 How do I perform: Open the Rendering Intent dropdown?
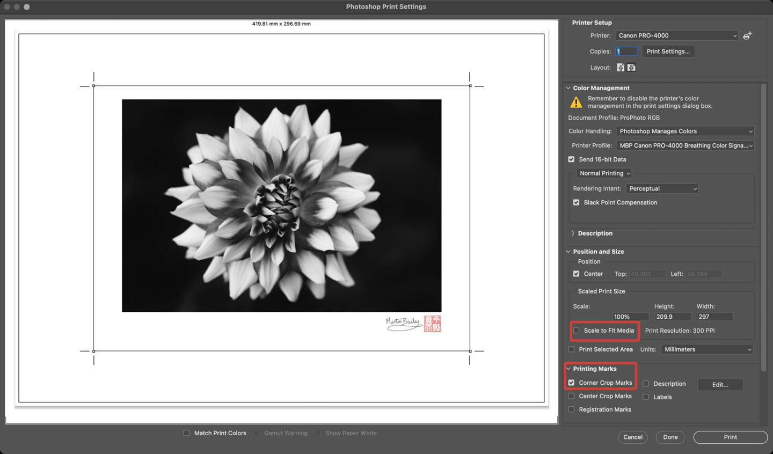[x=662, y=188]
